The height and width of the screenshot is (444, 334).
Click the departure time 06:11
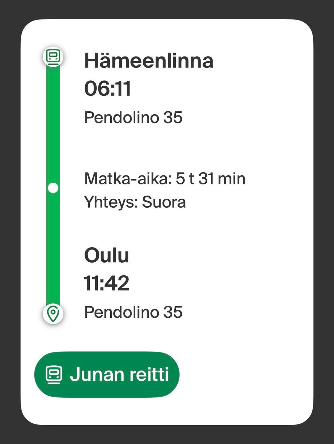[108, 88]
